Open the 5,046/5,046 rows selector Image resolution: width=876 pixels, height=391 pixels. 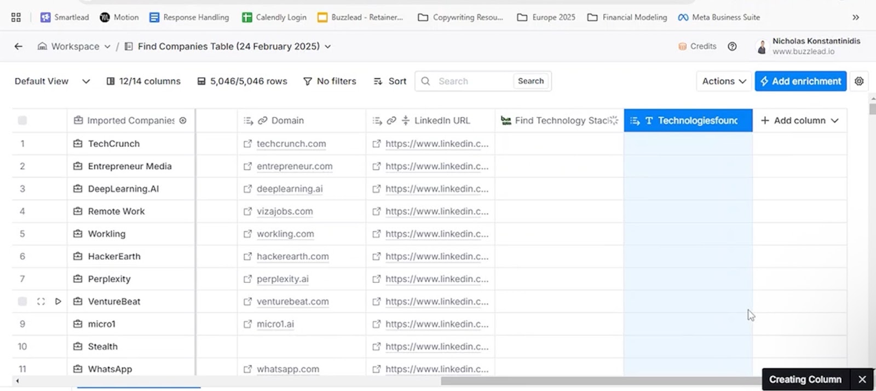[242, 81]
